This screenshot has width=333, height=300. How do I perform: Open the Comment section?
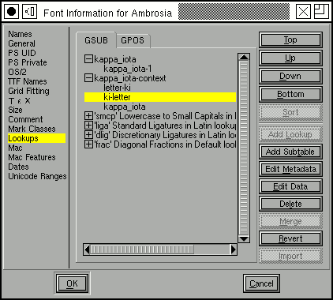(x=25, y=119)
